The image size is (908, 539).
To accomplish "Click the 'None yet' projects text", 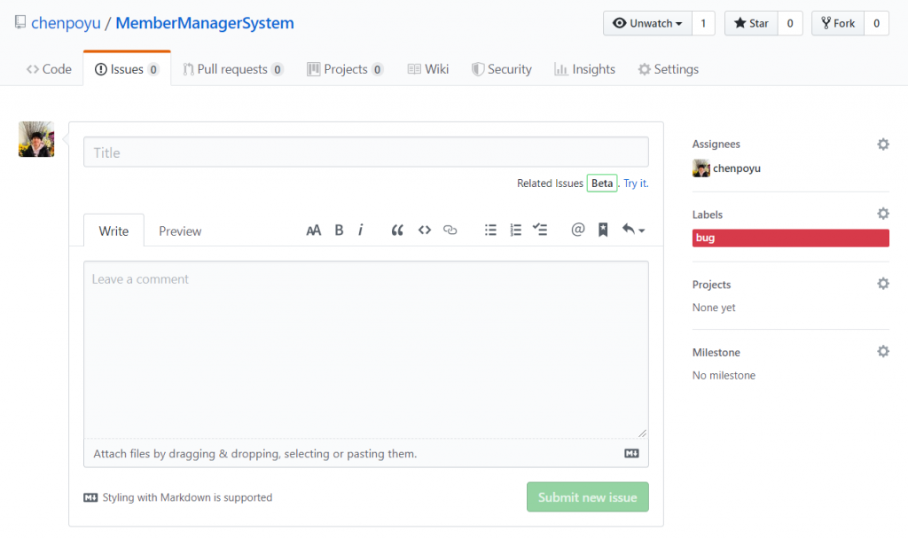I will (x=714, y=308).
